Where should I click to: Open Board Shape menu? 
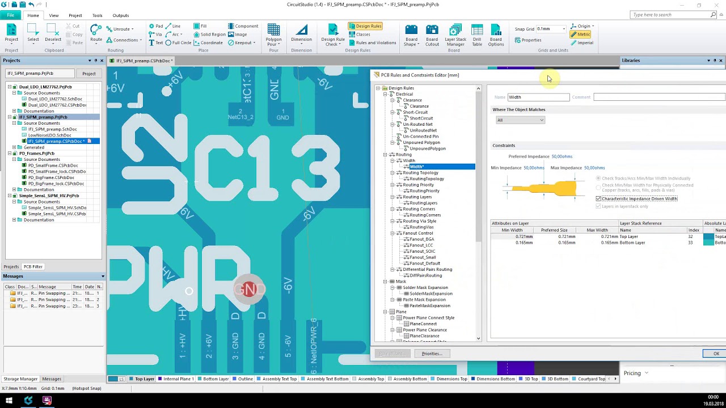point(411,35)
